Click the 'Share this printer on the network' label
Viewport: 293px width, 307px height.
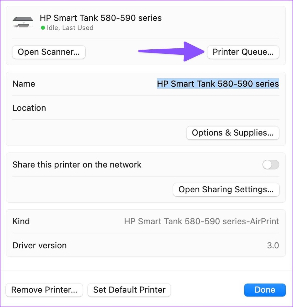click(77, 165)
